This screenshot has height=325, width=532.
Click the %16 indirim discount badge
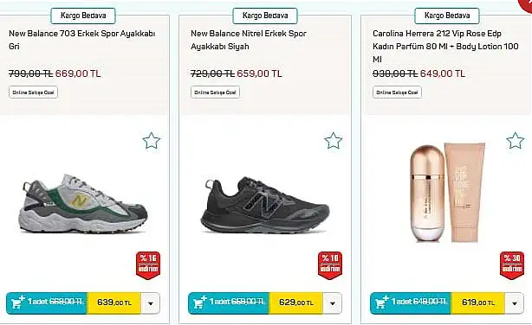click(x=148, y=265)
